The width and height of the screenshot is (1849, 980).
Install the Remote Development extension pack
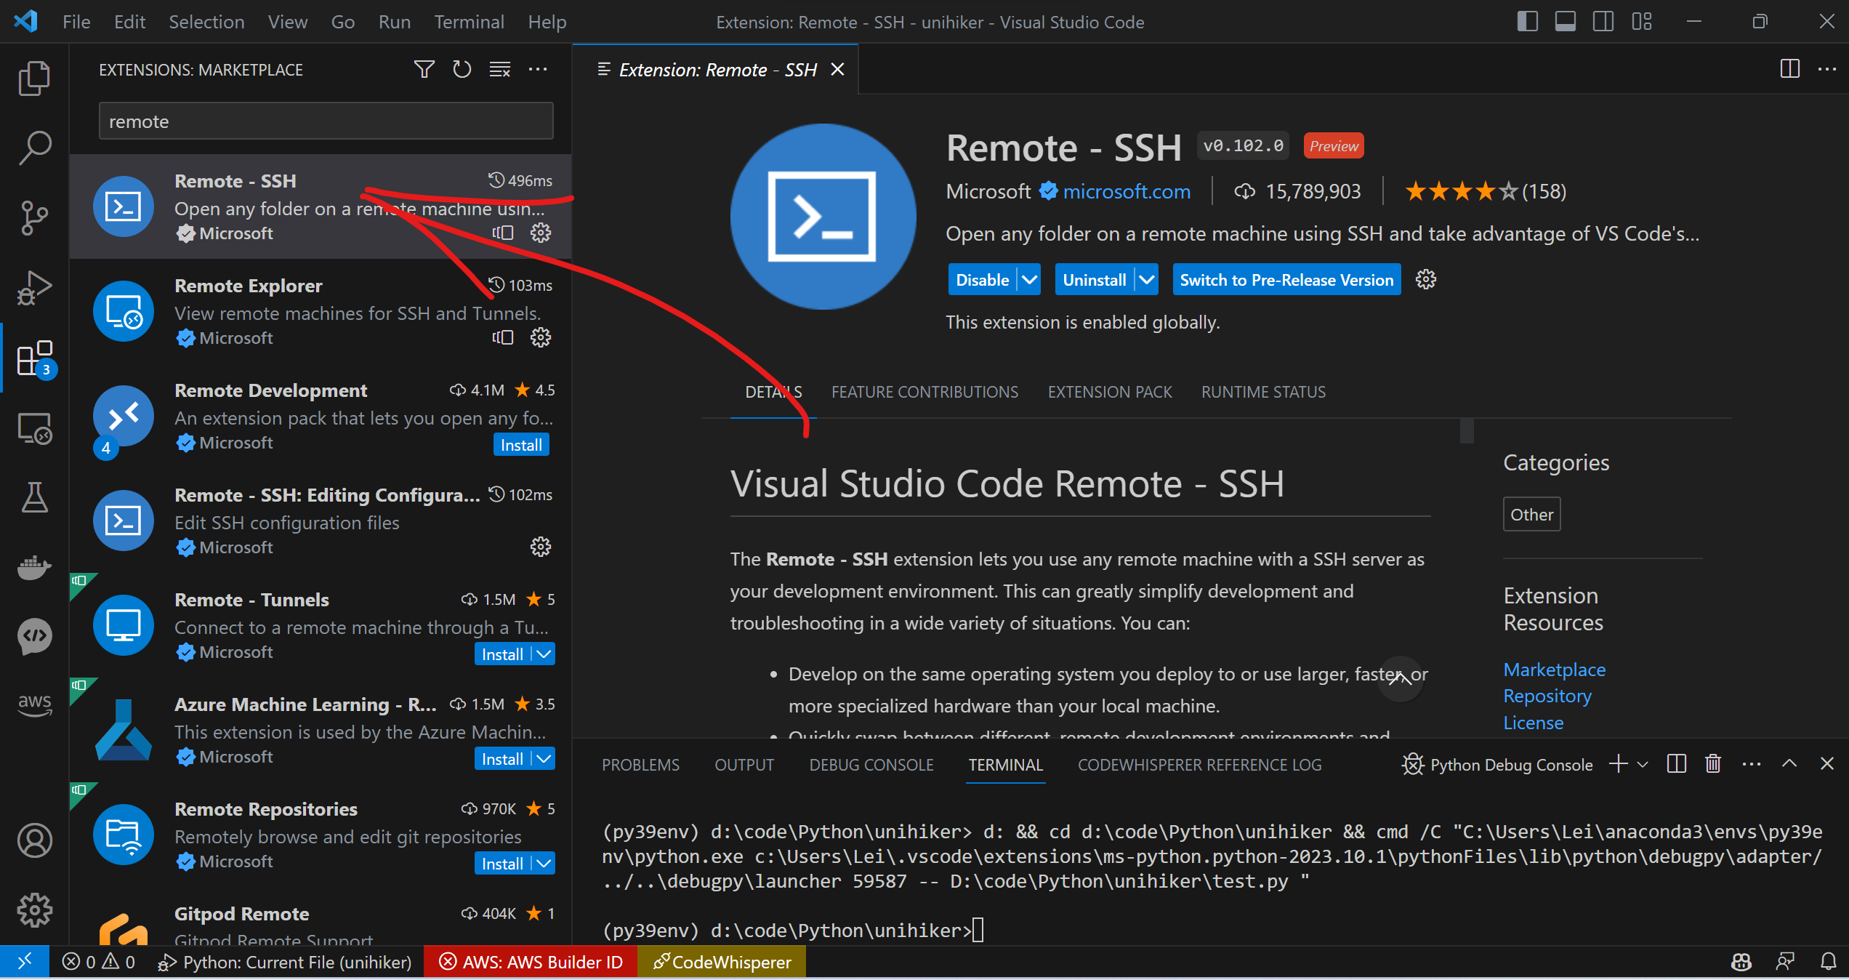(x=521, y=445)
